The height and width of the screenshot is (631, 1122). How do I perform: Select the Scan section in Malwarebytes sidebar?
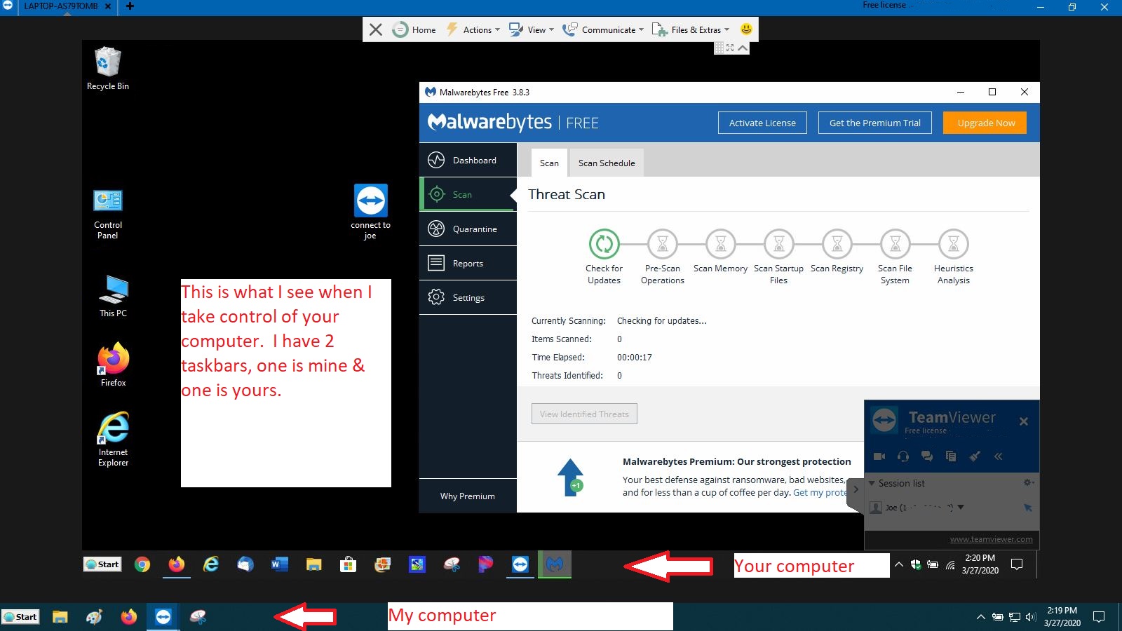[468, 194]
